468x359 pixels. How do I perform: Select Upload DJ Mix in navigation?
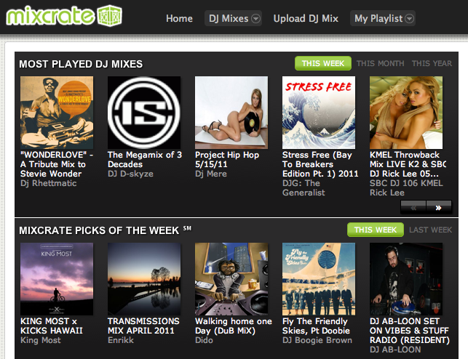[306, 18]
